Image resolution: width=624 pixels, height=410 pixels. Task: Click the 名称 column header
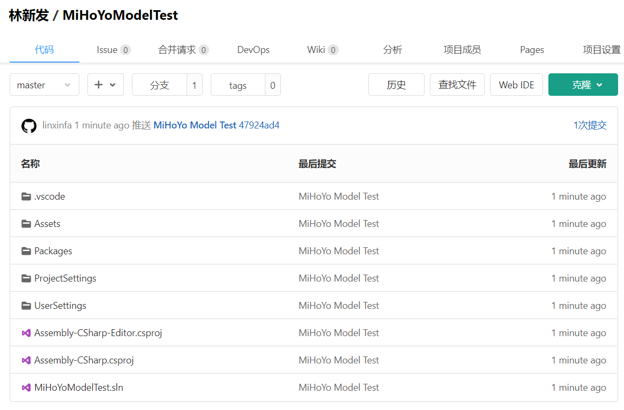30,164
